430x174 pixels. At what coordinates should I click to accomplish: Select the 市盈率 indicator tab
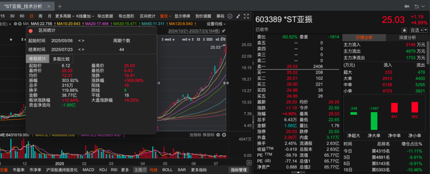pos(18,170)
